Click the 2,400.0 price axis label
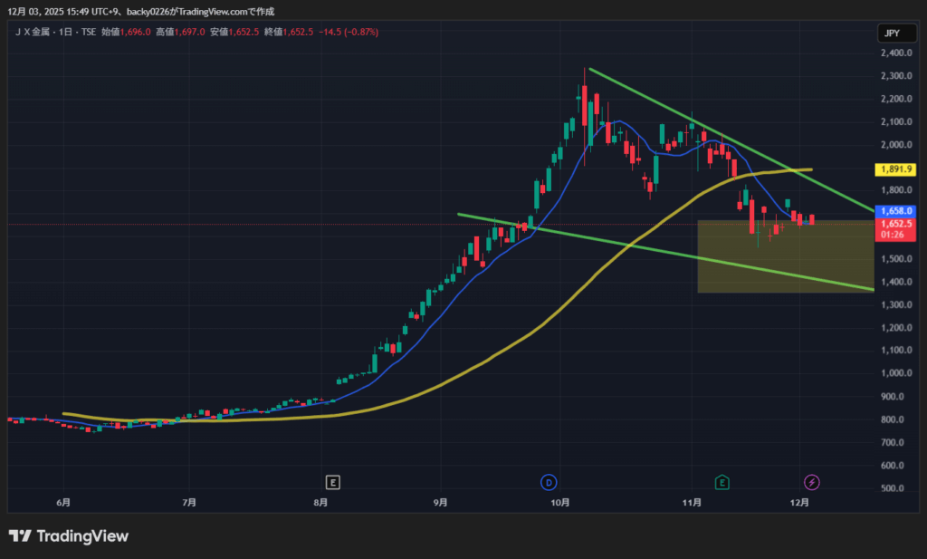Viewport: 927px width, 559px height. pyautogui.click(x=894, y=53)
